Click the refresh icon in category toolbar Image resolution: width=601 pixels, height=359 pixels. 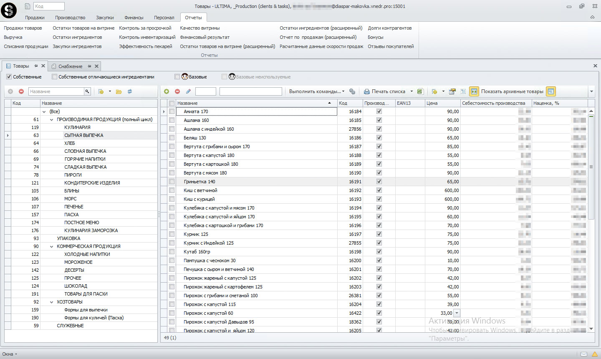(x=130, y=91)
